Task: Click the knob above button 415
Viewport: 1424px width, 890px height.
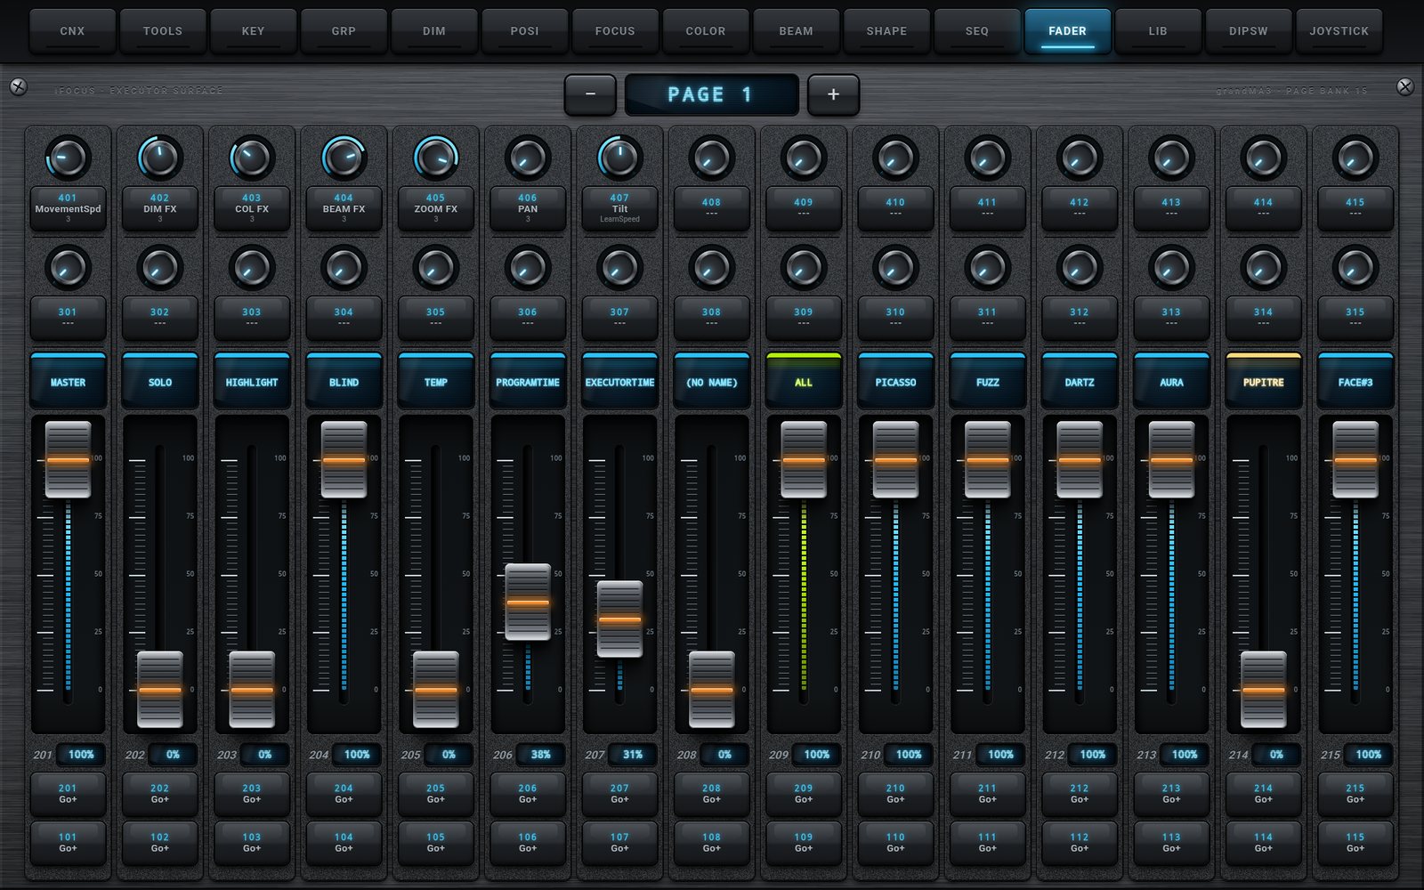Action: click(x=1355, y=158)
